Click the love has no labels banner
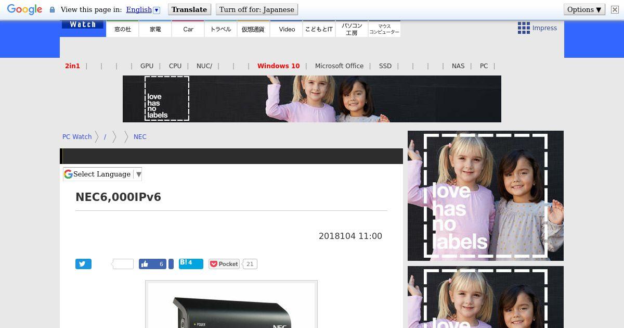The width and height of the screenshot is (624, 328). [312, 99]
